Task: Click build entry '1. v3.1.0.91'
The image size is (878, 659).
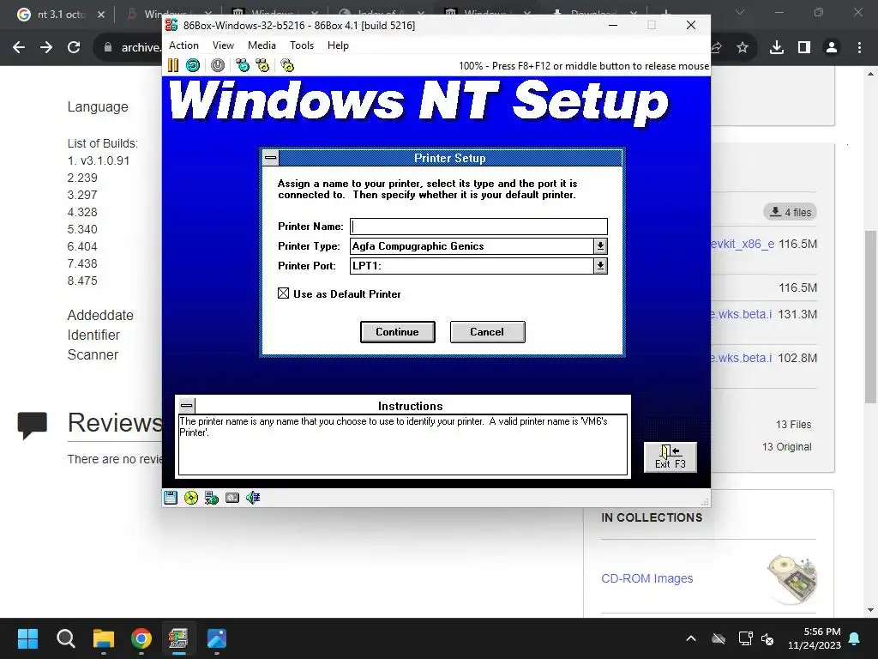Action: pos(99,160)
